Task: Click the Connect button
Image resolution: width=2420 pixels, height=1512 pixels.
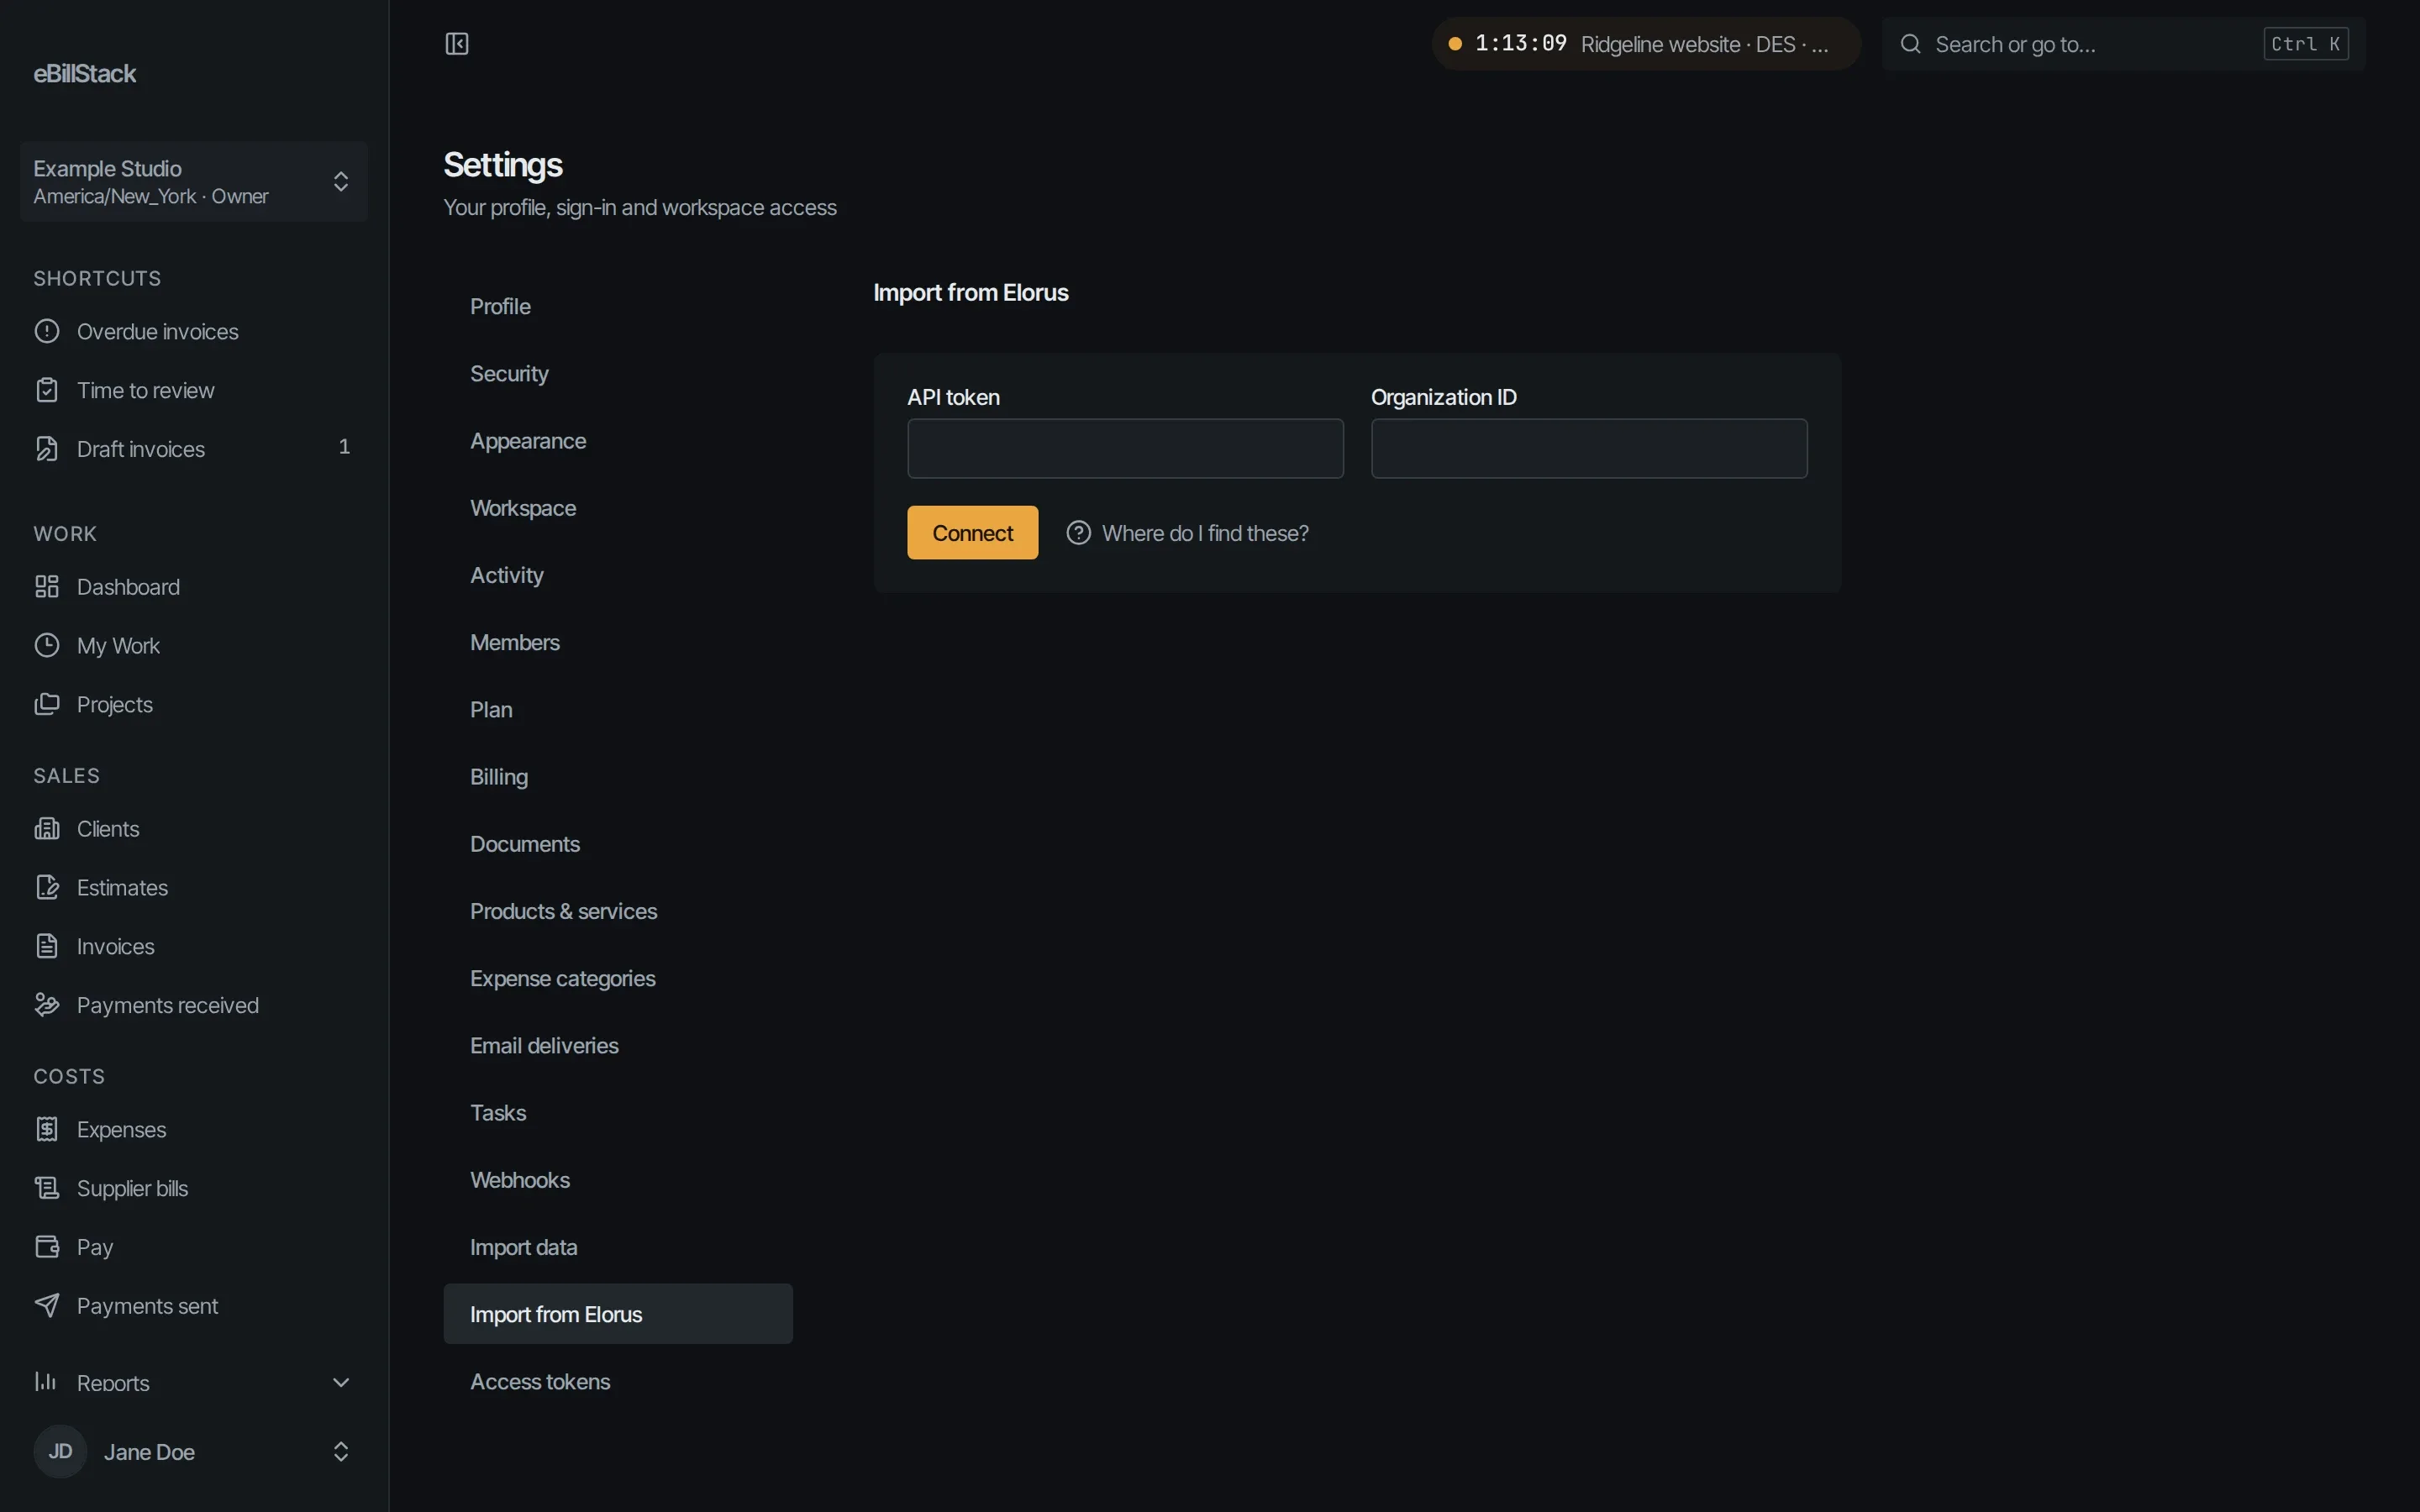Action: 972,533
